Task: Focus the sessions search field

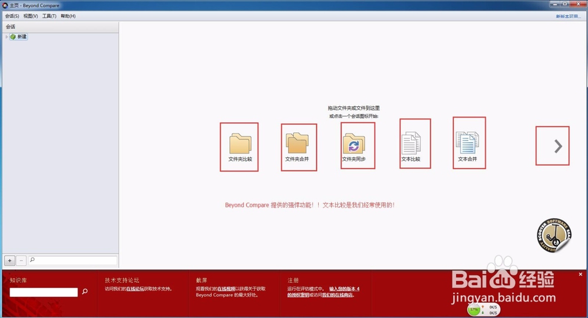Action: point(73,260)
